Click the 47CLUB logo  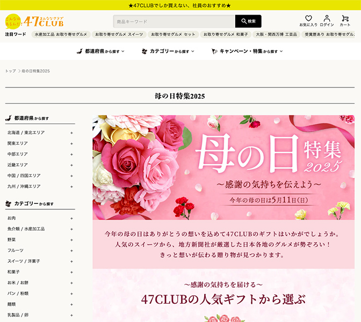coord(34,21)
